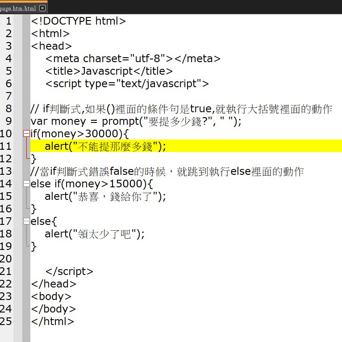Click the opening <head> tag line
342x342 pixels.
pyautogui.click(x=51, y=46)
